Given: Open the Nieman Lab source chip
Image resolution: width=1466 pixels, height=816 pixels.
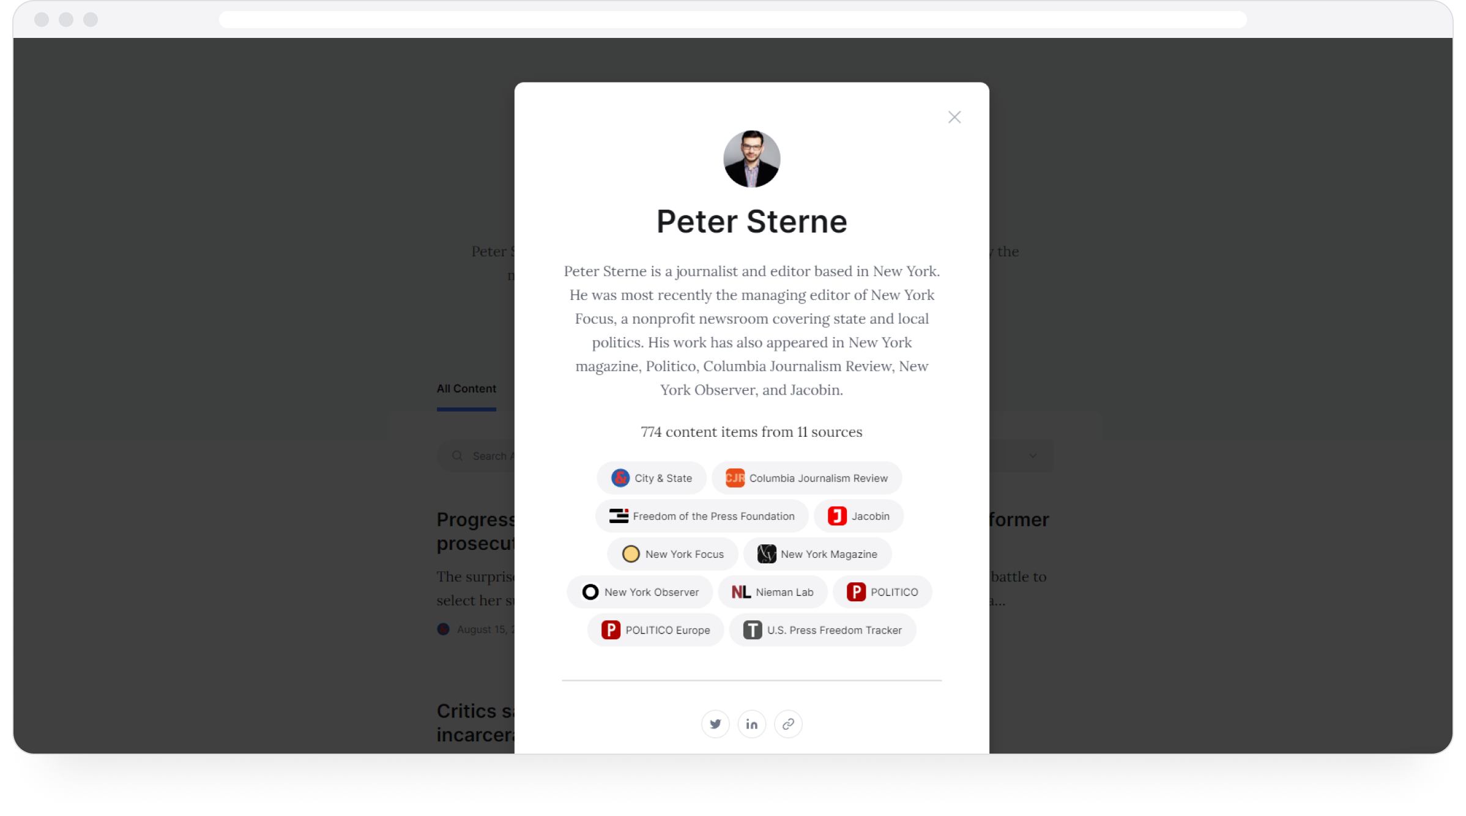Looking at the screenshot, I should (x=773, y=592).
